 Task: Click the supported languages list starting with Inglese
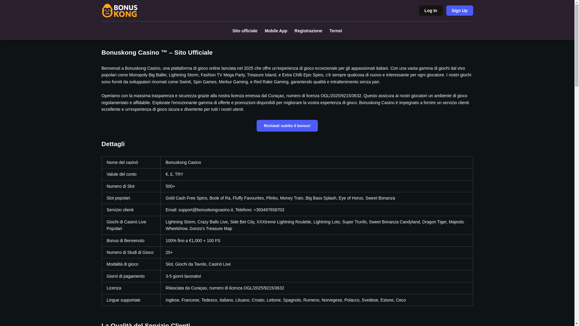[317, 300]
